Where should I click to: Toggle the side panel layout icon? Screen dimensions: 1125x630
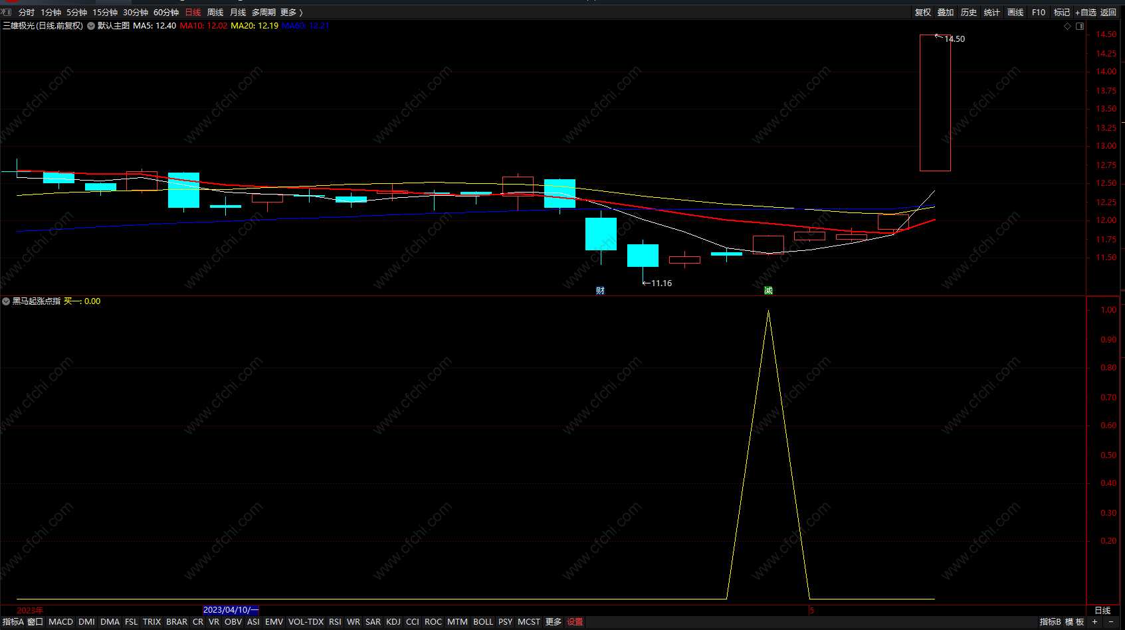1080,26
